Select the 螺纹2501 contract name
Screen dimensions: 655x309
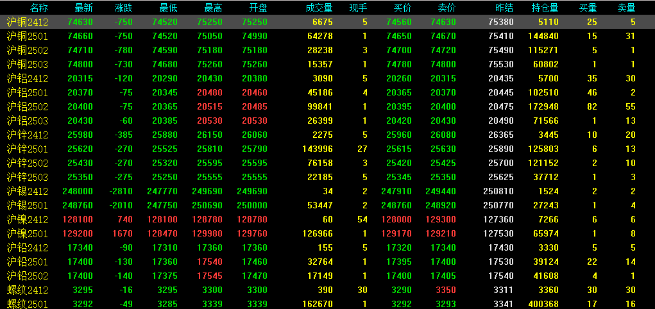(28, 304)
